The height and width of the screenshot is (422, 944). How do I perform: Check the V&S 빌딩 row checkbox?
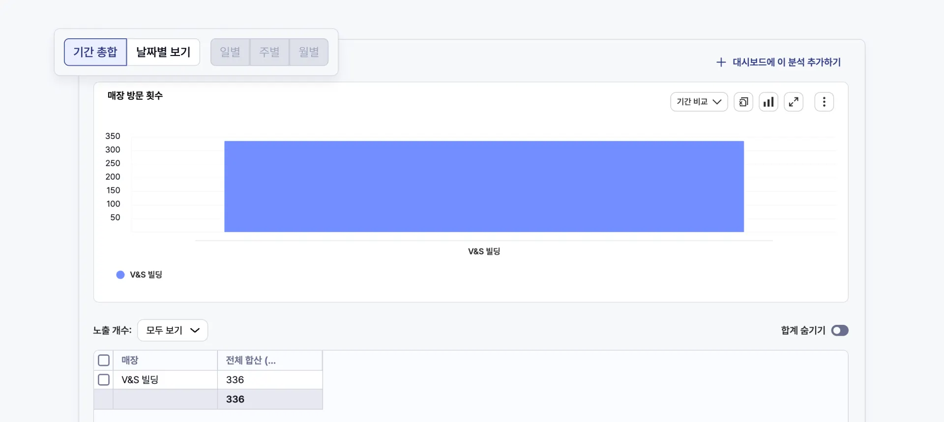pyautogui.click(x=104, y=380)
